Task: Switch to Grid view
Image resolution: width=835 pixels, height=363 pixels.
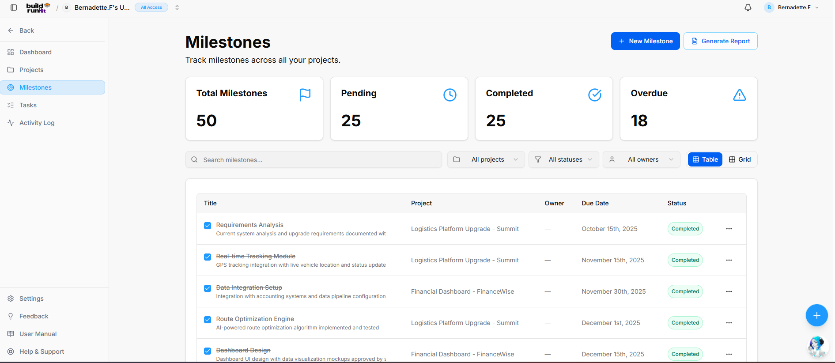Action: click(740, 159)
